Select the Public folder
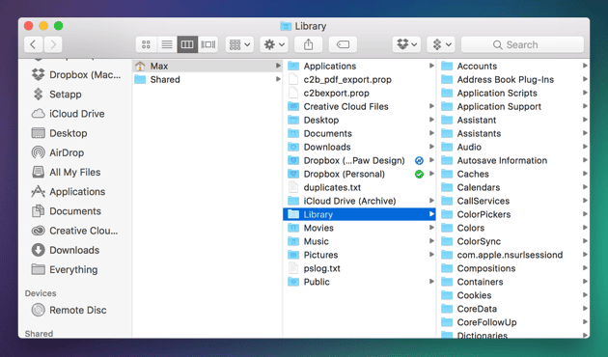The height and width of the screenshot is (357, 608). coord(359,282)
